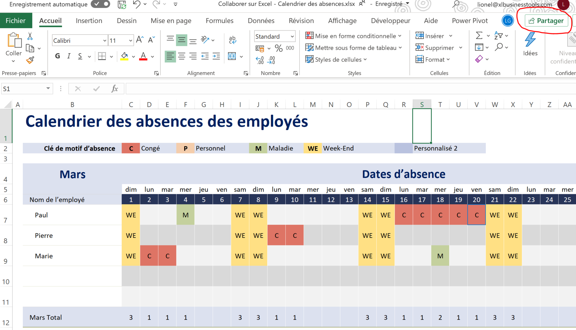This screenshot has height=330, width=576.
Task: Switch to the Power Pivot tab
Action: (x=470, y=21)
